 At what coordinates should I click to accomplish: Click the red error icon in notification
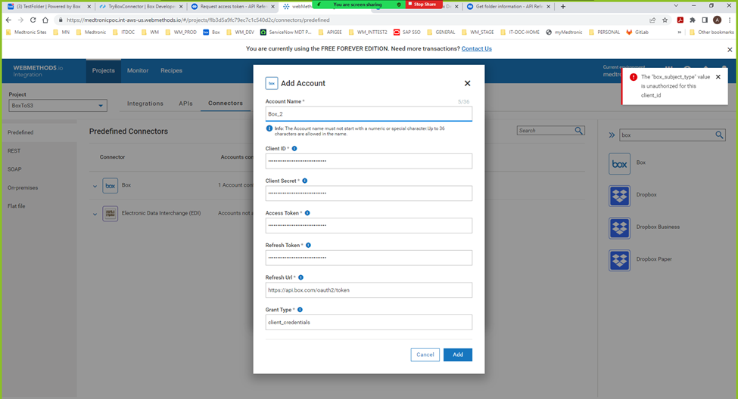634,77
